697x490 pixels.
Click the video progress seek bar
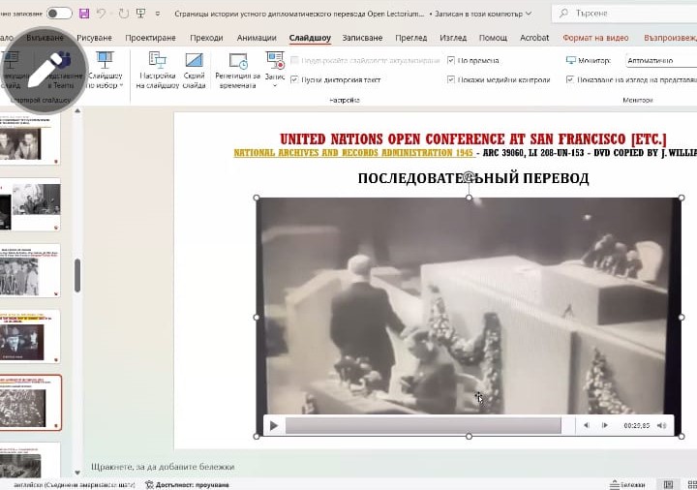coord(422,426)
